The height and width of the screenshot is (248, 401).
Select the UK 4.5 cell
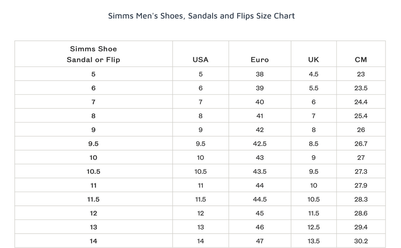313,74
